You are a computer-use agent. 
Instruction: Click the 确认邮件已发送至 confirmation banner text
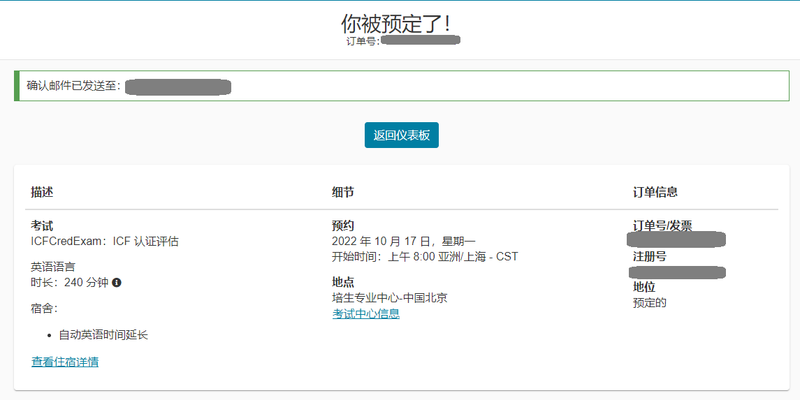tap(73, 86)
